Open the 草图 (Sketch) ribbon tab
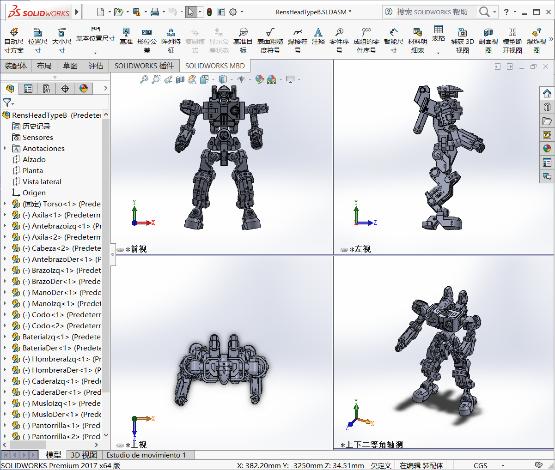Screen dimensions: 555x470 [70, 66]
